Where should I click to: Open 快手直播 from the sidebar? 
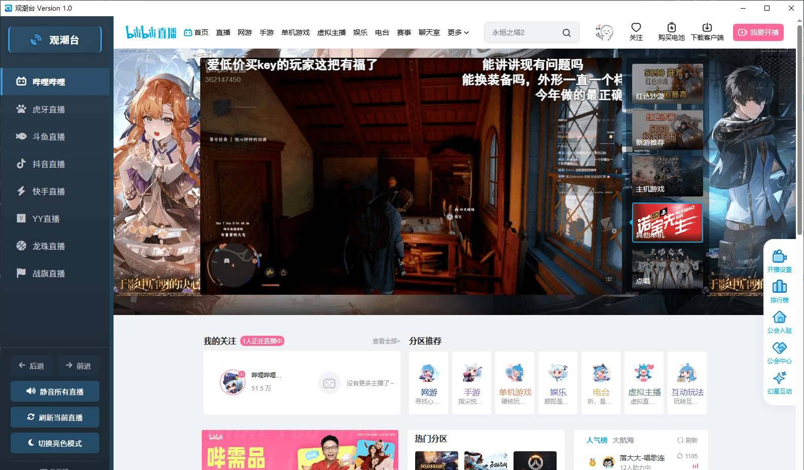(55, 191)
